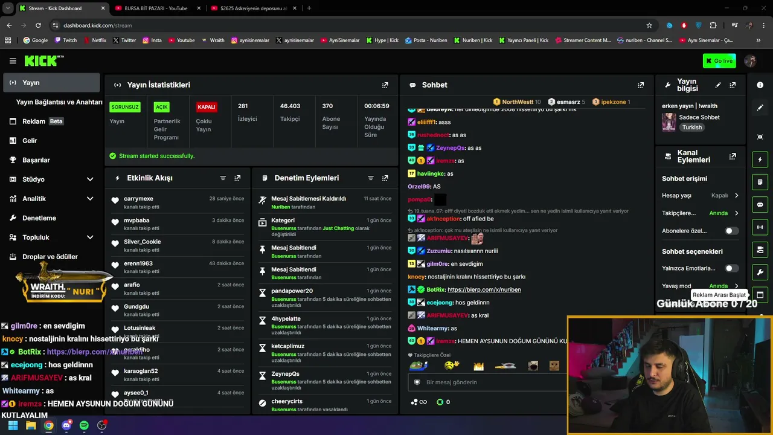Filter the Etkinlik Akışı feed
The image size is (773, 435).
point(223,178)
